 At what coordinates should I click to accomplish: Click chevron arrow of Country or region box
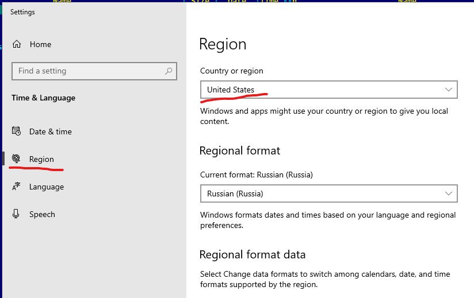(449, 90)
